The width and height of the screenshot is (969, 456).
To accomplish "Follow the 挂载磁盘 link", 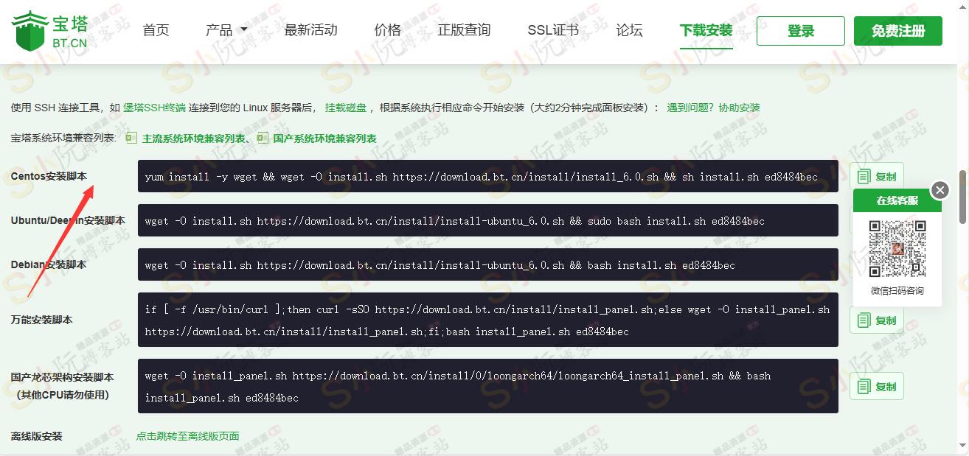I will [x=346, y=108].
